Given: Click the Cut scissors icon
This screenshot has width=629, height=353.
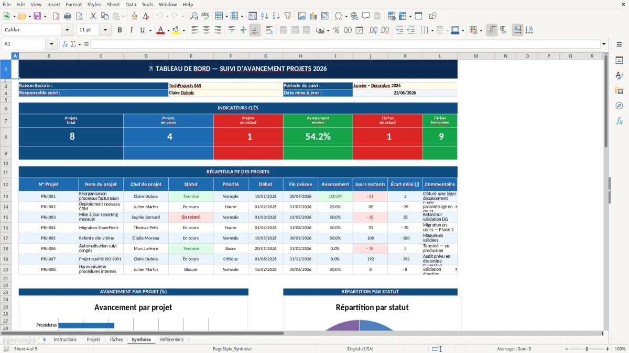Looking at the screenshot, I should [x=93, y=16].
